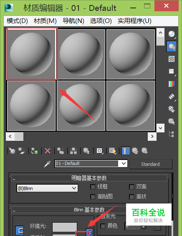Open the 模式(D) menu
The width and height of the screenshot is (182, 236).
pyautogui.click(x=17, y=21)
